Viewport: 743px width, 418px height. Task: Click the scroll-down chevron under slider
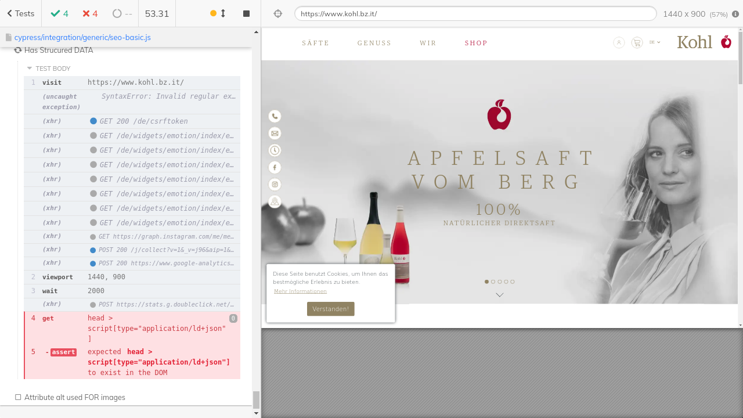pos(499,295)
